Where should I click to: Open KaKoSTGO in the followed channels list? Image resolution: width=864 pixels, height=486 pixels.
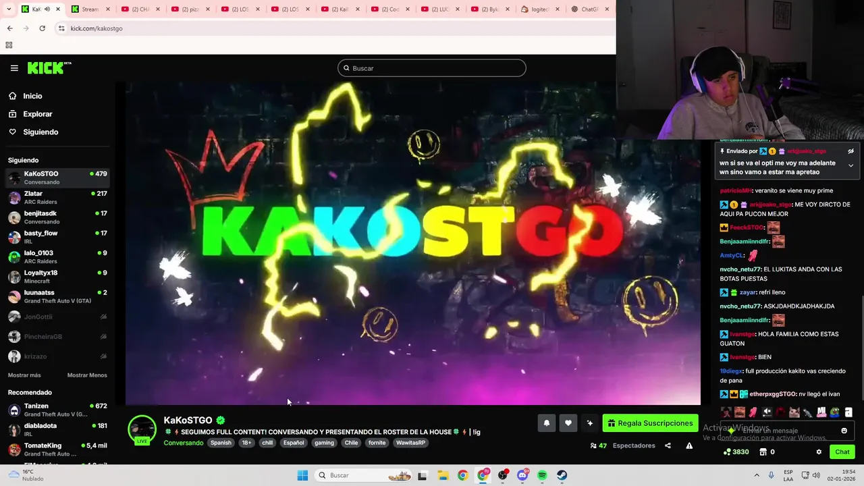(x=58, y=178)
